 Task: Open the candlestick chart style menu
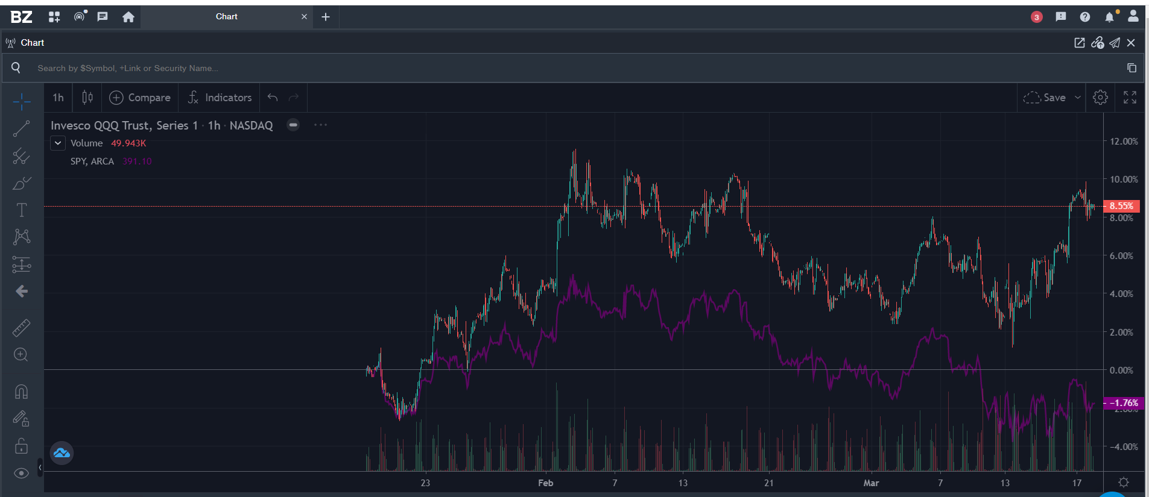pyautogui.click(x=87, y=98)
